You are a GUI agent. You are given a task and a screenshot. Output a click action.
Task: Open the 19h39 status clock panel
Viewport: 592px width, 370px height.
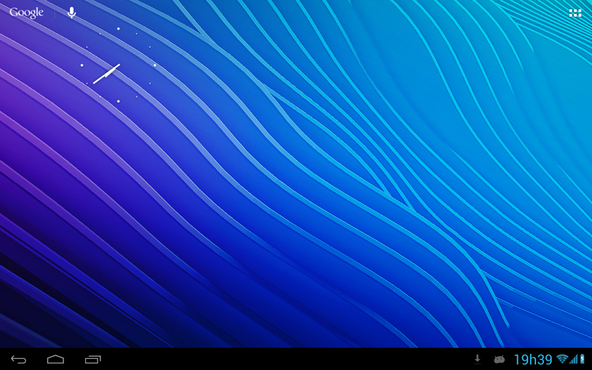[533, 359]
